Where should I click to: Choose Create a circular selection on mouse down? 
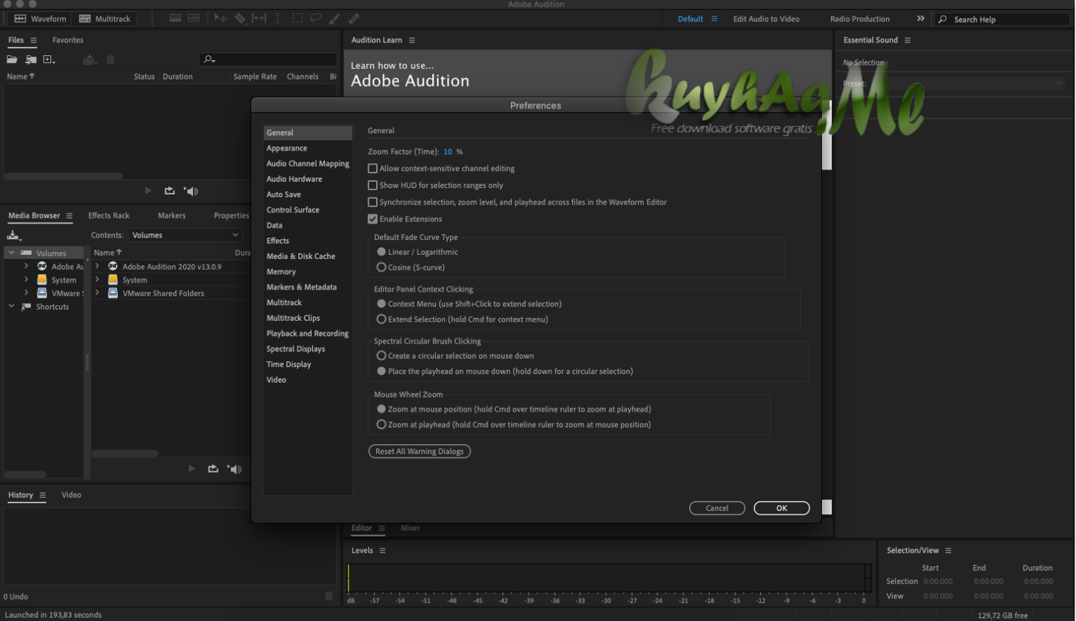pyautogui.click(x=382, y=356)
